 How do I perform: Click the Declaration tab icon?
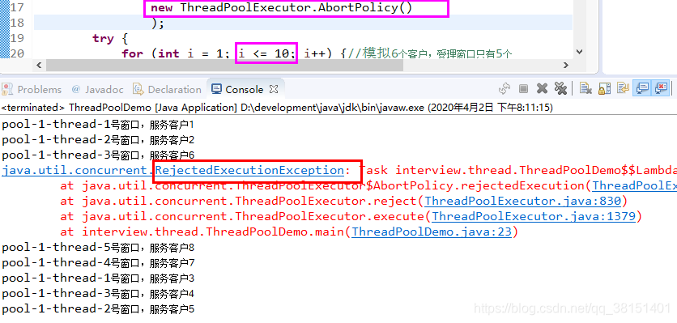coord(138,89)
